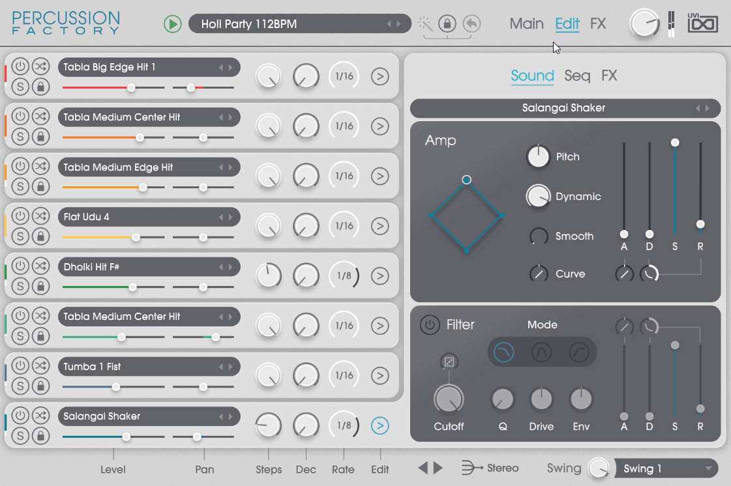
Task: Click the Stereo output routing icon
Action: (471, 468)
